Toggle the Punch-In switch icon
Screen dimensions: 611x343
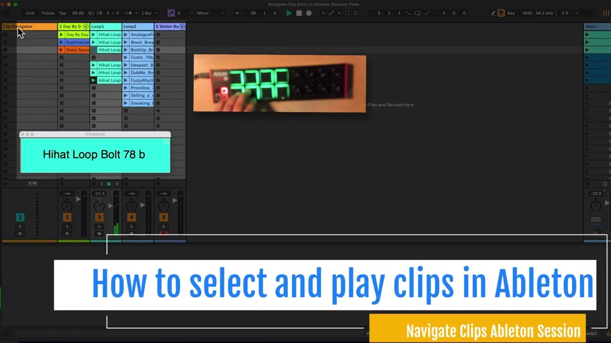tap(408, 13)
